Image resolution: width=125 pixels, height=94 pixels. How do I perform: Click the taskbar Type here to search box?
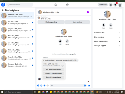tap(18, 92)
